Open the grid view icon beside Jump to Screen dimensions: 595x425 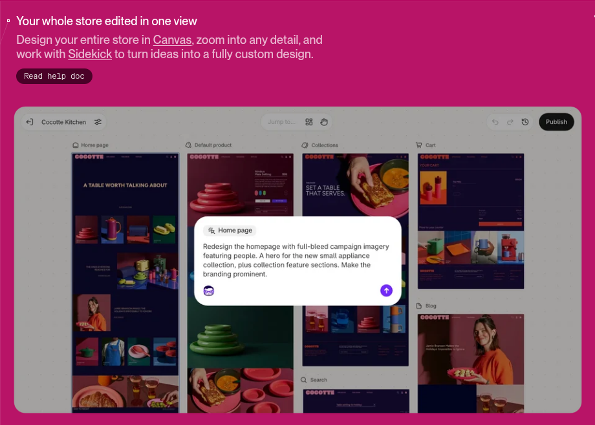tap(309, 122)
